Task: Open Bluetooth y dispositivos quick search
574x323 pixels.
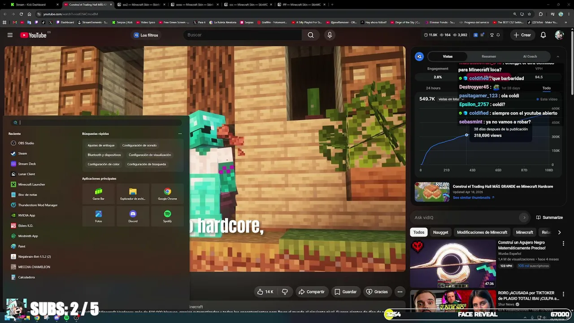Action: pyautogui.click(x=104, y=155)
